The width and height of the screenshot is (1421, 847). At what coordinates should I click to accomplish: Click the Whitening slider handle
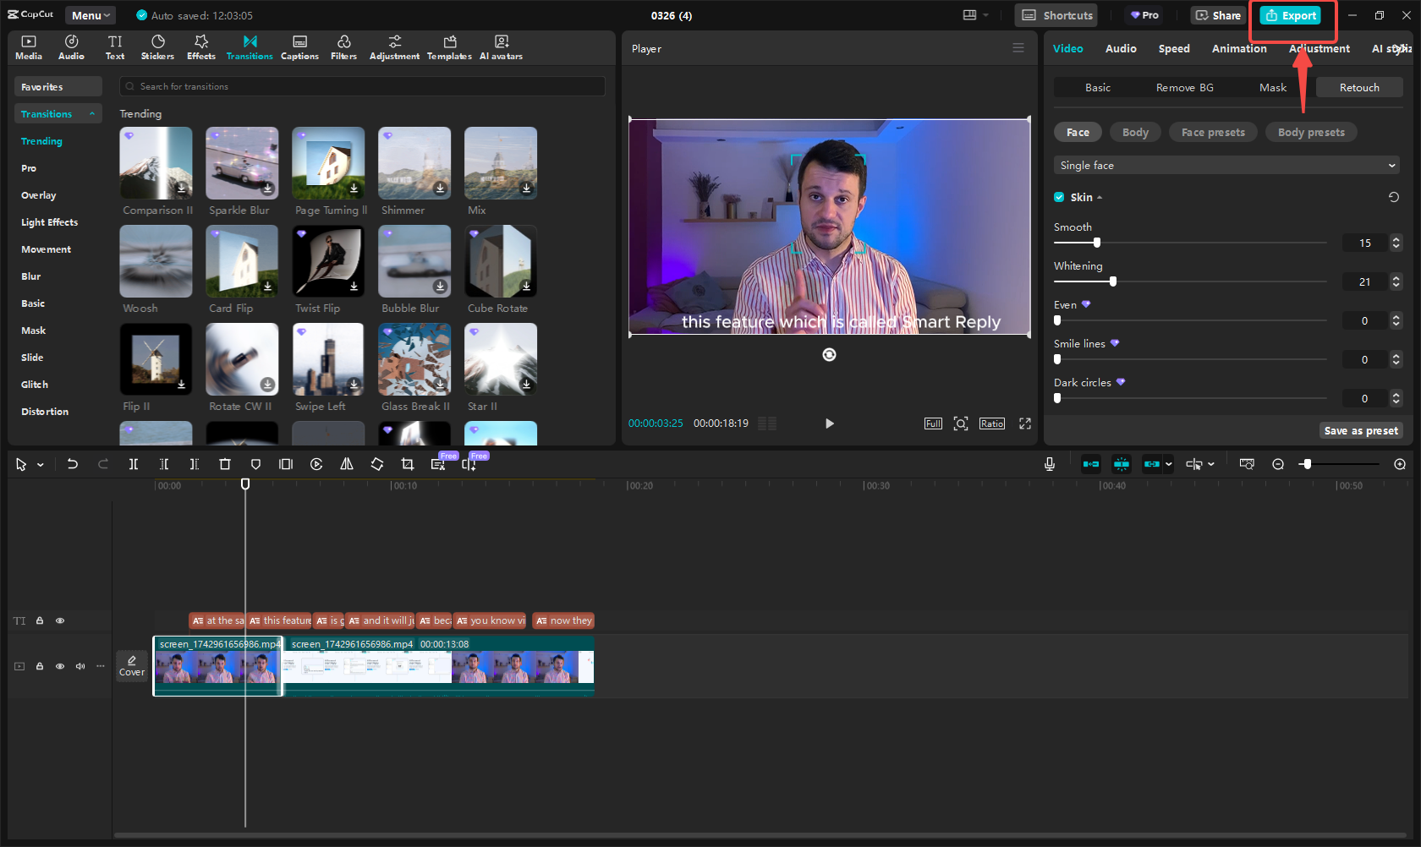1113,281
